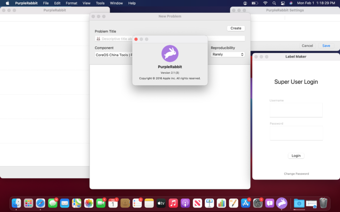Open the Window menu
The width and height of the screenshot is (340, 212).
[116, 3]
